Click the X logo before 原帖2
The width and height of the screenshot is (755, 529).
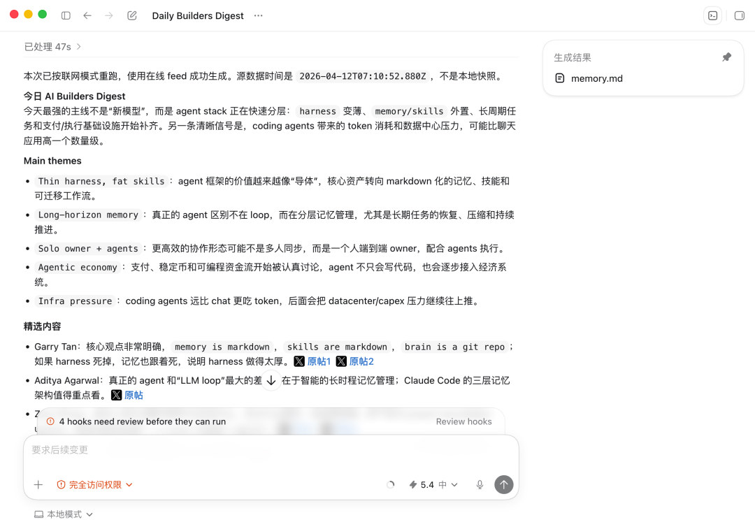click(x=341, y=361)
